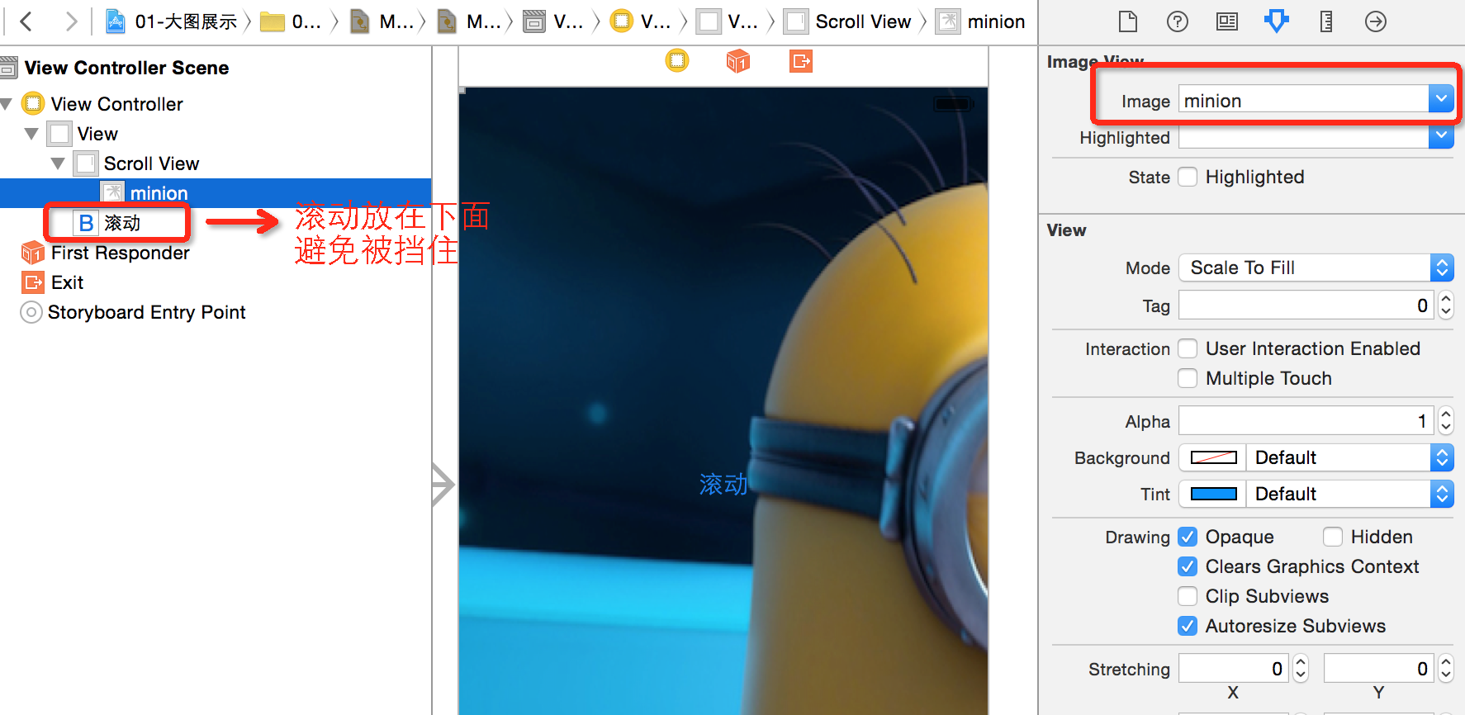Open the Connections inspector arrow icon
Image resolution: width=1465 pixels, height=715 pixels.
click(1376, 21)
